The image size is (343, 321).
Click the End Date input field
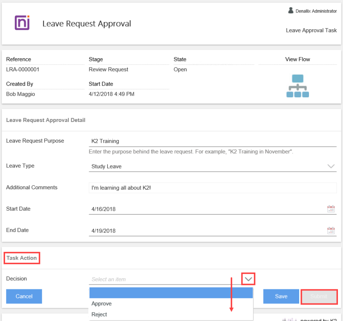pyautogui.click(x=207, y=230)
